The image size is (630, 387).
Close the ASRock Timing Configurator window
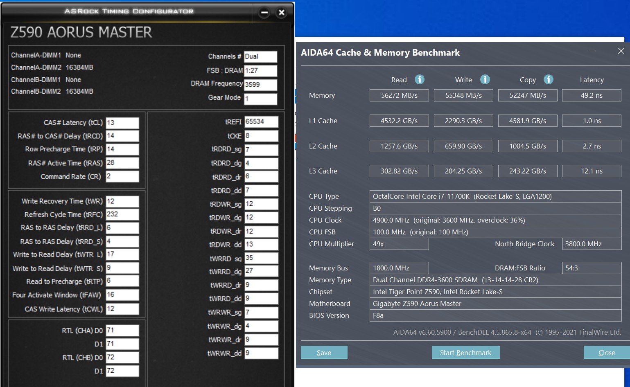[282, 13]
